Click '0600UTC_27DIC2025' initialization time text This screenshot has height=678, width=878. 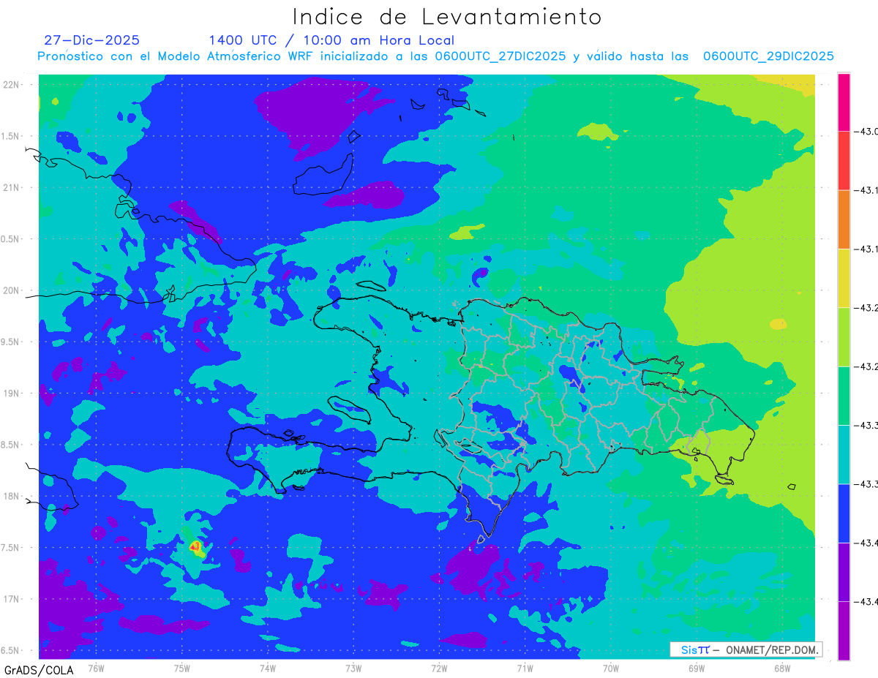point(500,56)
